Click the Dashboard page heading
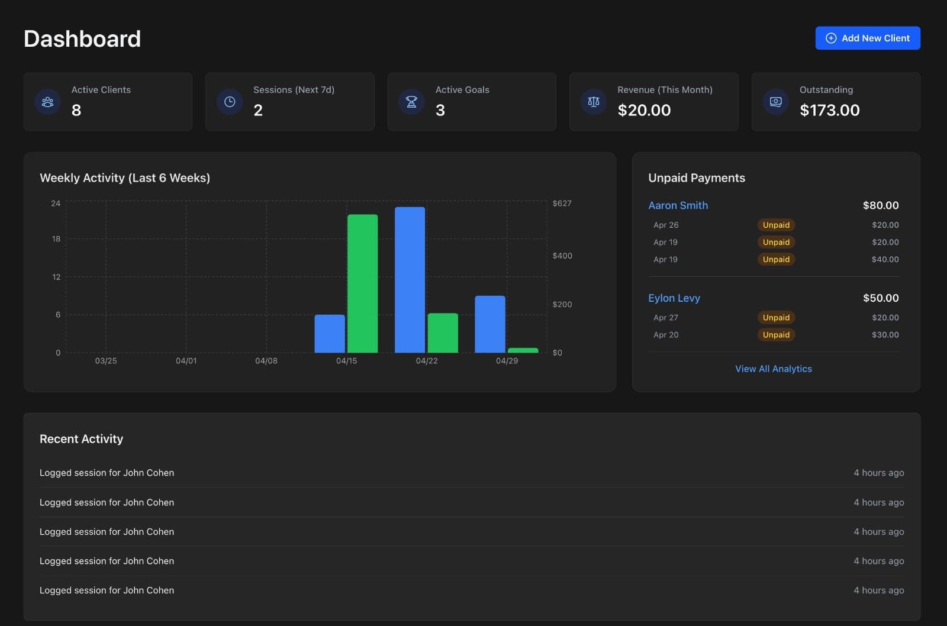 click(x=82, y=38)
